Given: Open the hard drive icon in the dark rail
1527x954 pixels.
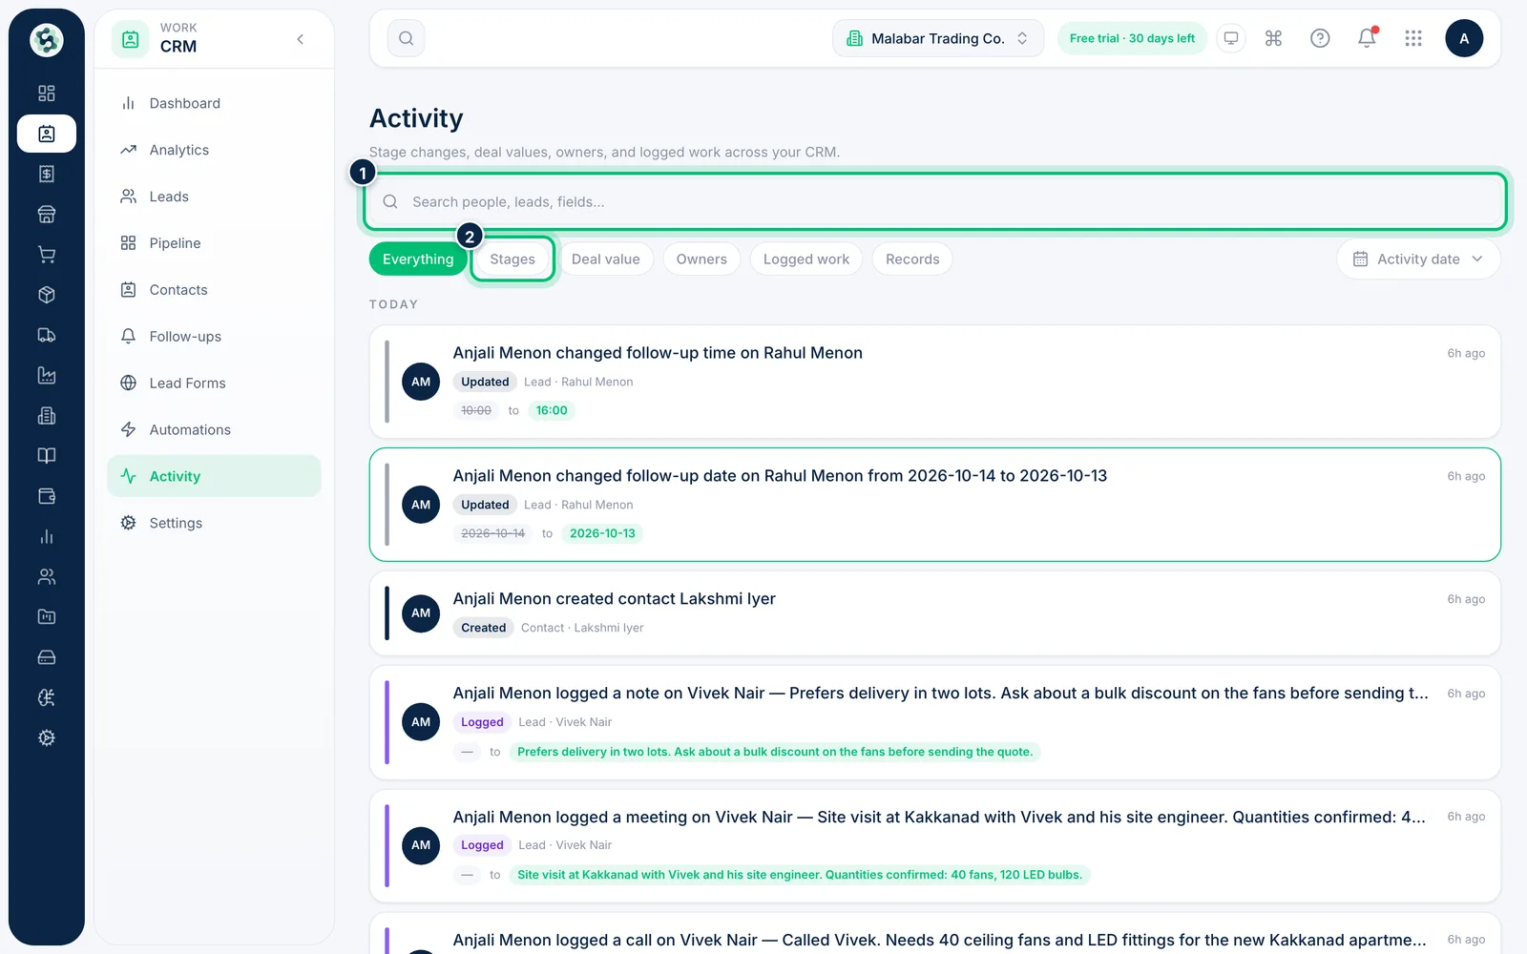Looking at the screenshot, I should point(46,657).
